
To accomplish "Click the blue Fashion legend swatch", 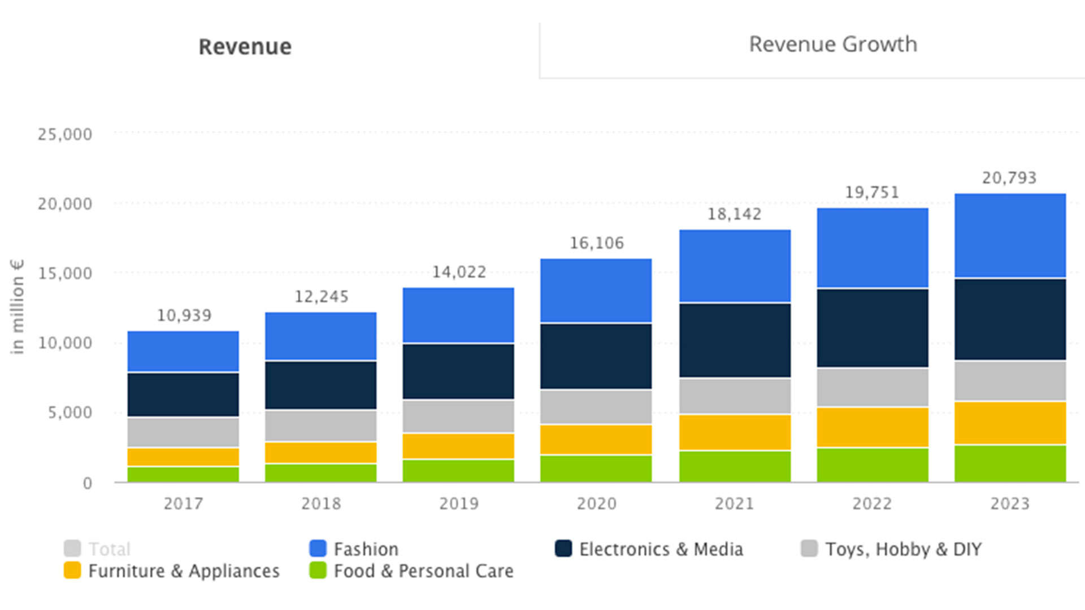I will coord(318,548).
